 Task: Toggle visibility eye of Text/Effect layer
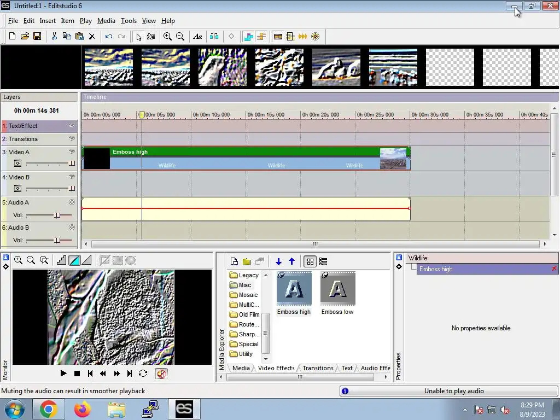coord(72,126)
